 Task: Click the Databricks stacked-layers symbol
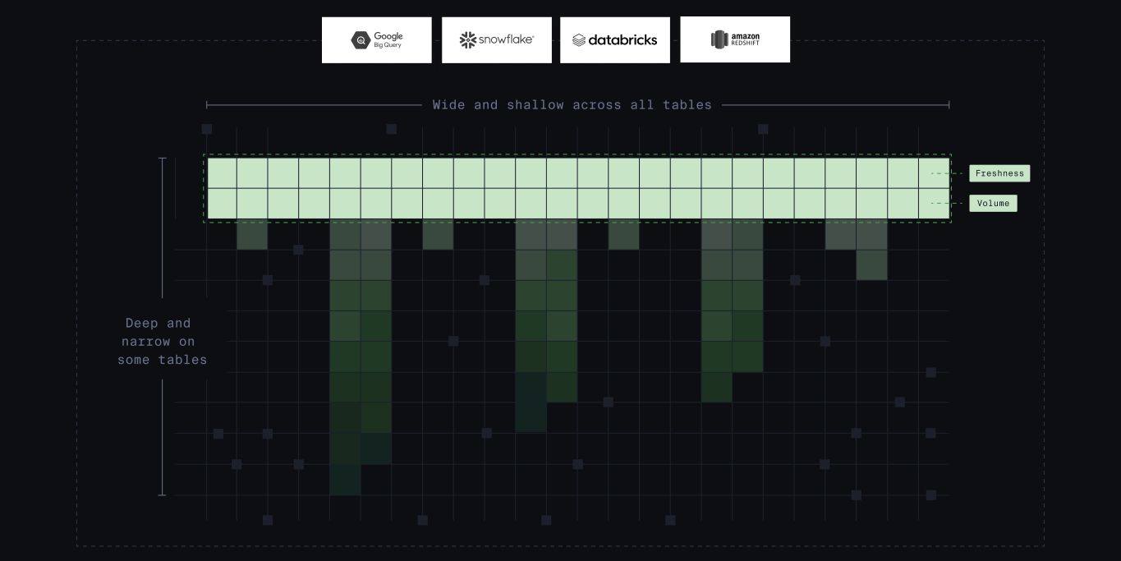point(579,39)
